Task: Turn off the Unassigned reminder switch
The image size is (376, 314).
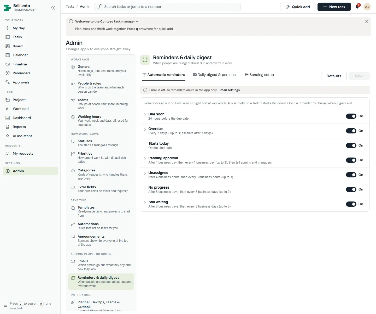Action: click(351, 175)
